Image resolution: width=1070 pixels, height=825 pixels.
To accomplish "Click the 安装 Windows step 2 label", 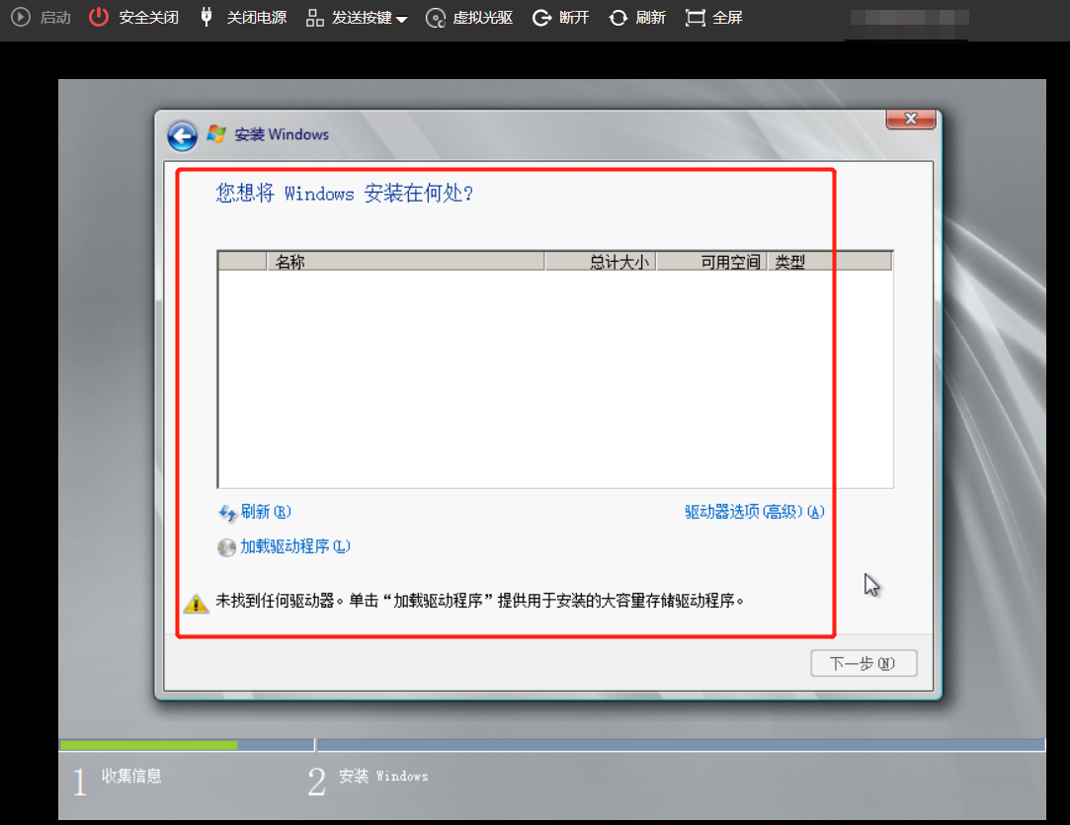I will (383, 776).
